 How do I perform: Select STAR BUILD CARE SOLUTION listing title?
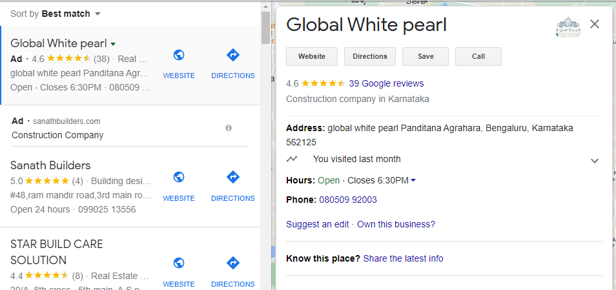tap(57, 253)
